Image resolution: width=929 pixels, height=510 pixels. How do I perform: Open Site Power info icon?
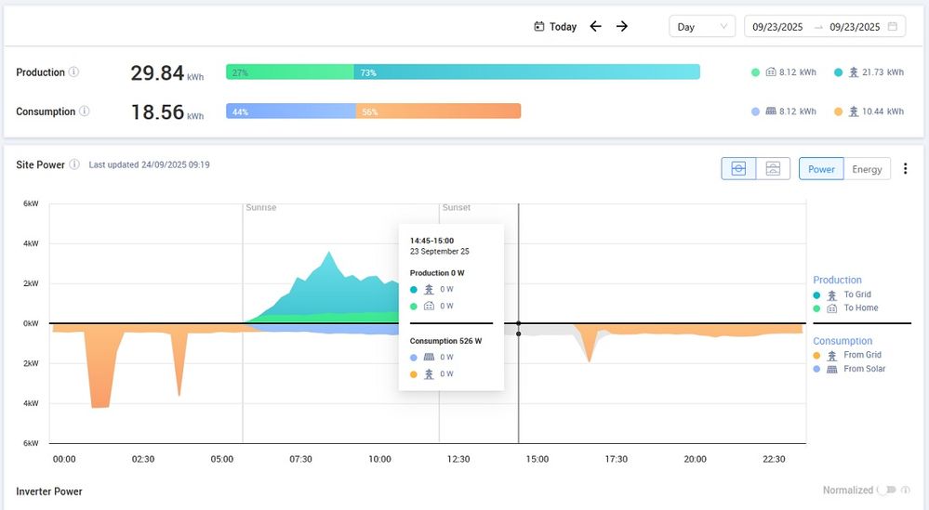point(74,164)
